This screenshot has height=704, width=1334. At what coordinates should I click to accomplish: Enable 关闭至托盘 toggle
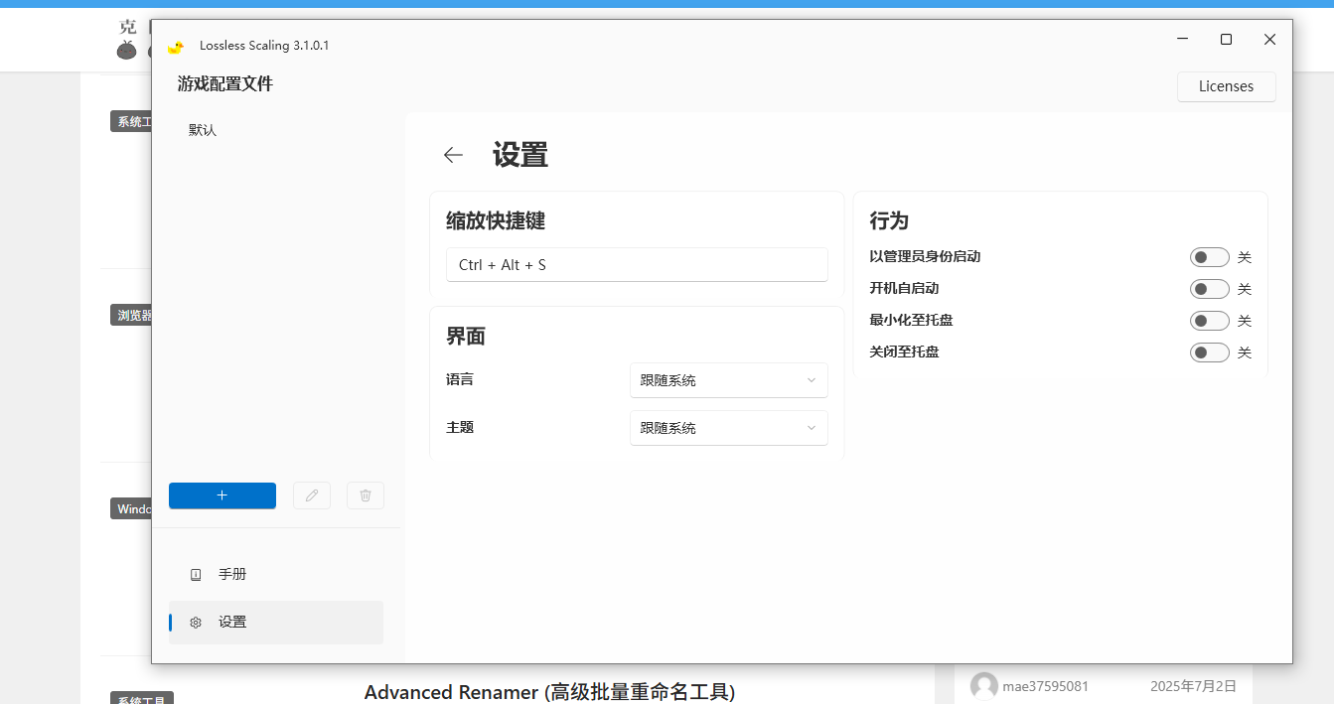tap(1209, 352)
